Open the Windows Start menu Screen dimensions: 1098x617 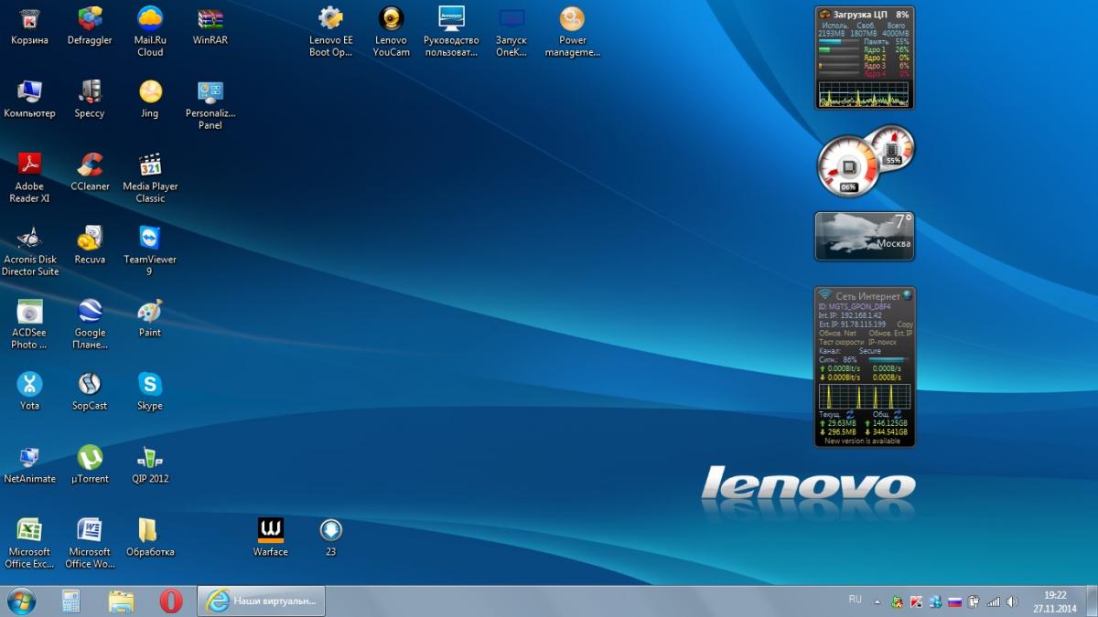(x=21, y=601)
